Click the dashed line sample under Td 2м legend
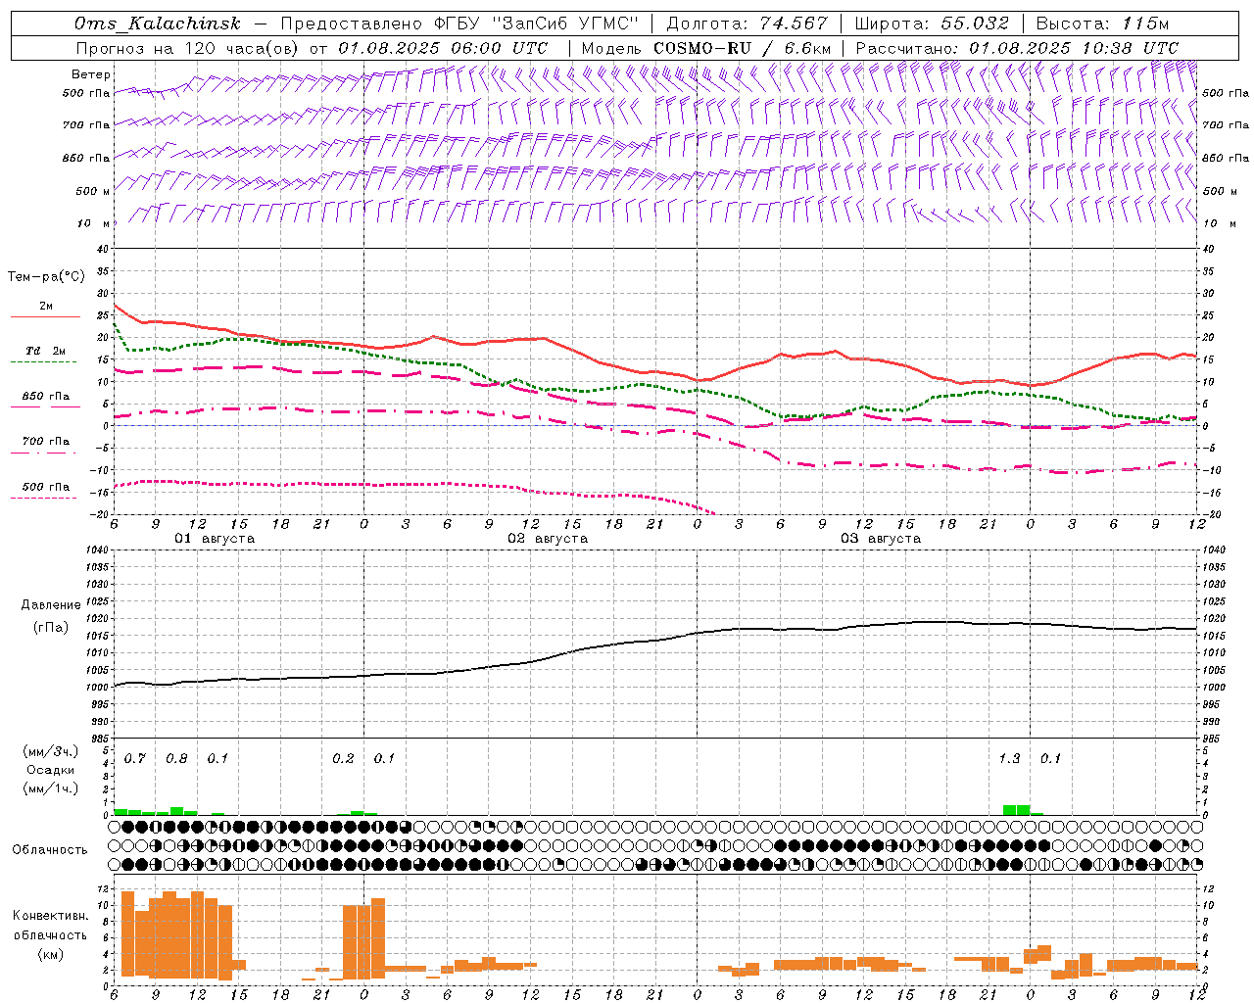 [45, 362]
